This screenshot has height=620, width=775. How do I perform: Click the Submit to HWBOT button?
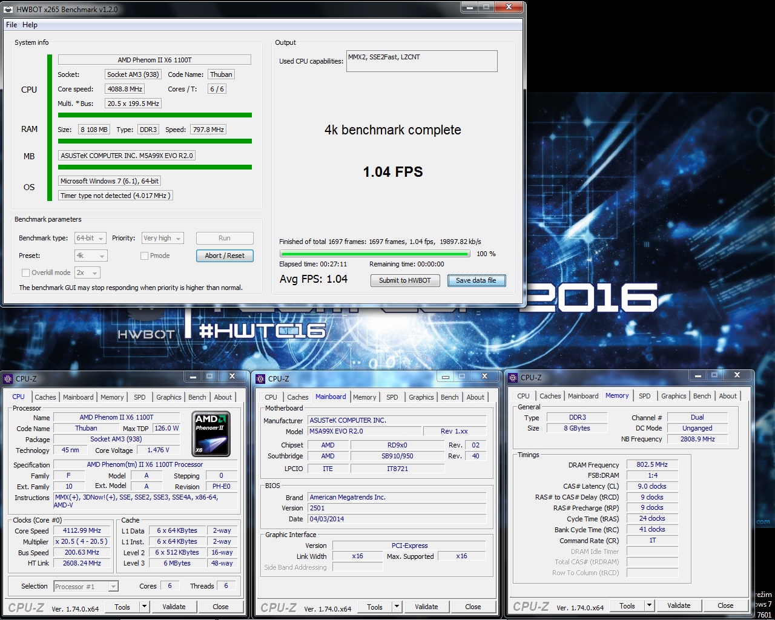pyautogui.click(x=405, y=280)
